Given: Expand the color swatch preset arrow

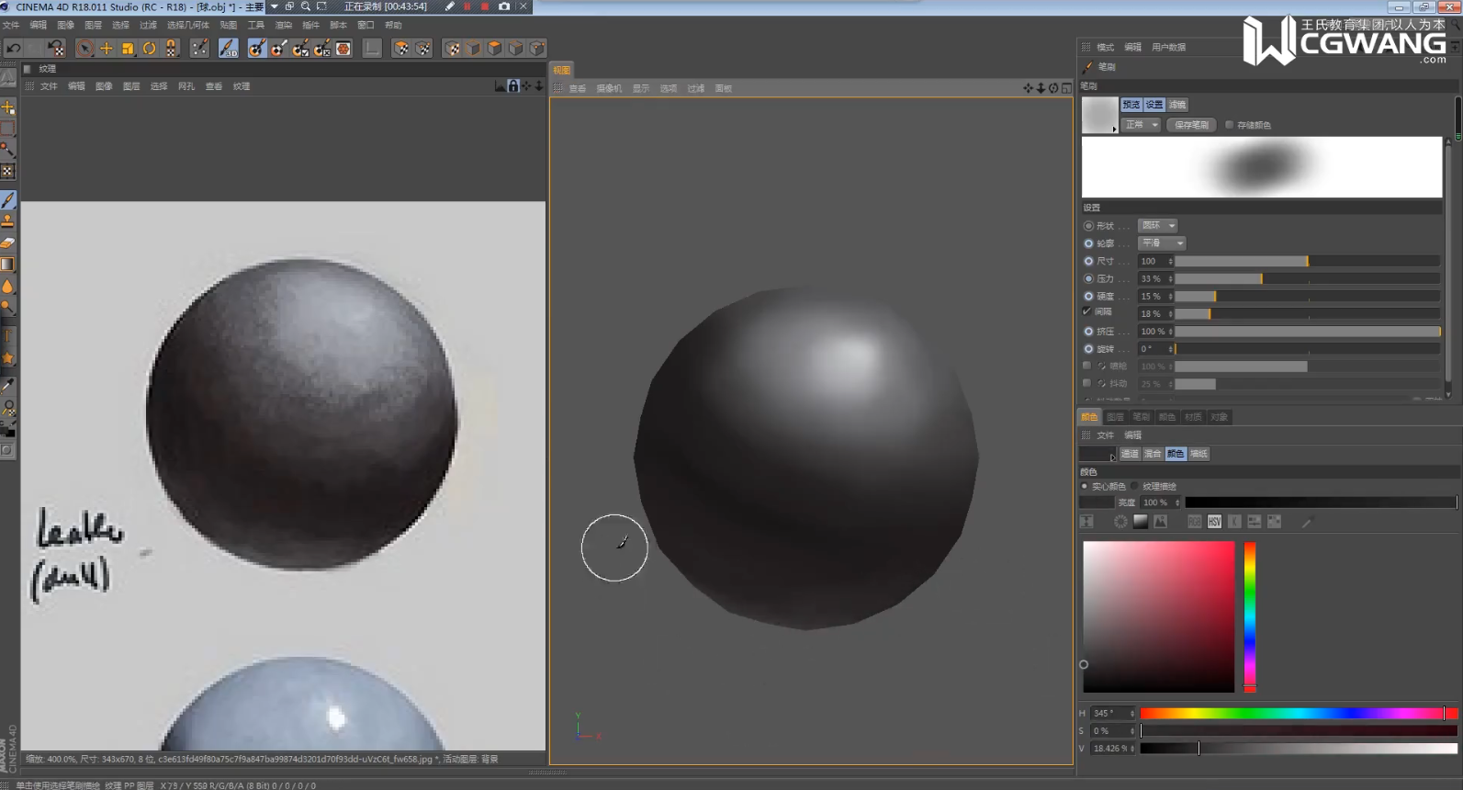Looking at the screenshot, I should tap(1112, 457).
